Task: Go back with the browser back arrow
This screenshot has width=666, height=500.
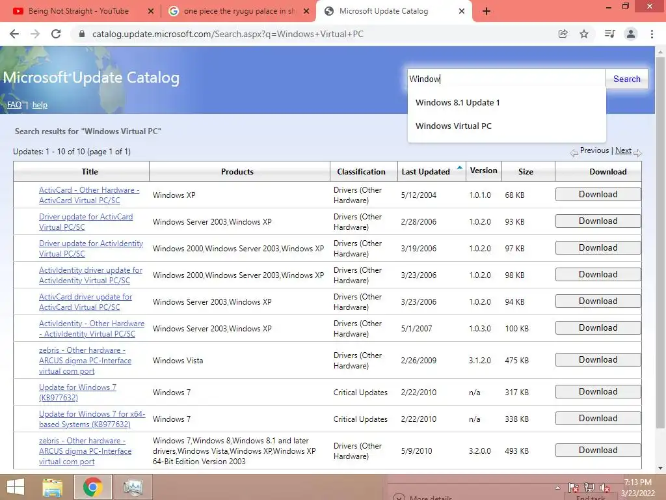Action: (x=14, y=34)
